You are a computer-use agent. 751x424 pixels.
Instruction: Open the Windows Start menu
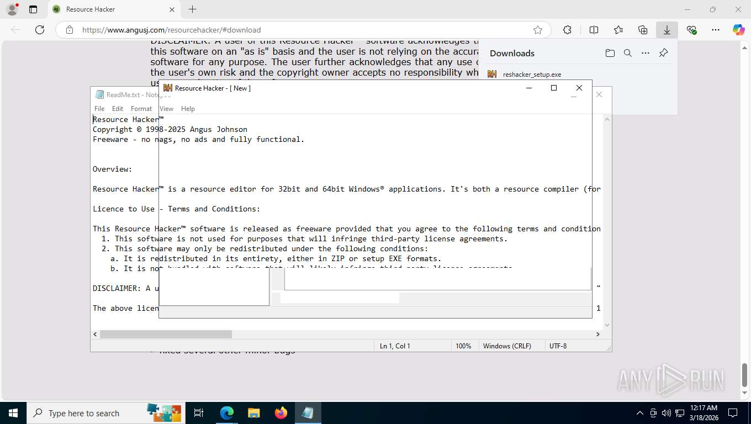point(13,413)
